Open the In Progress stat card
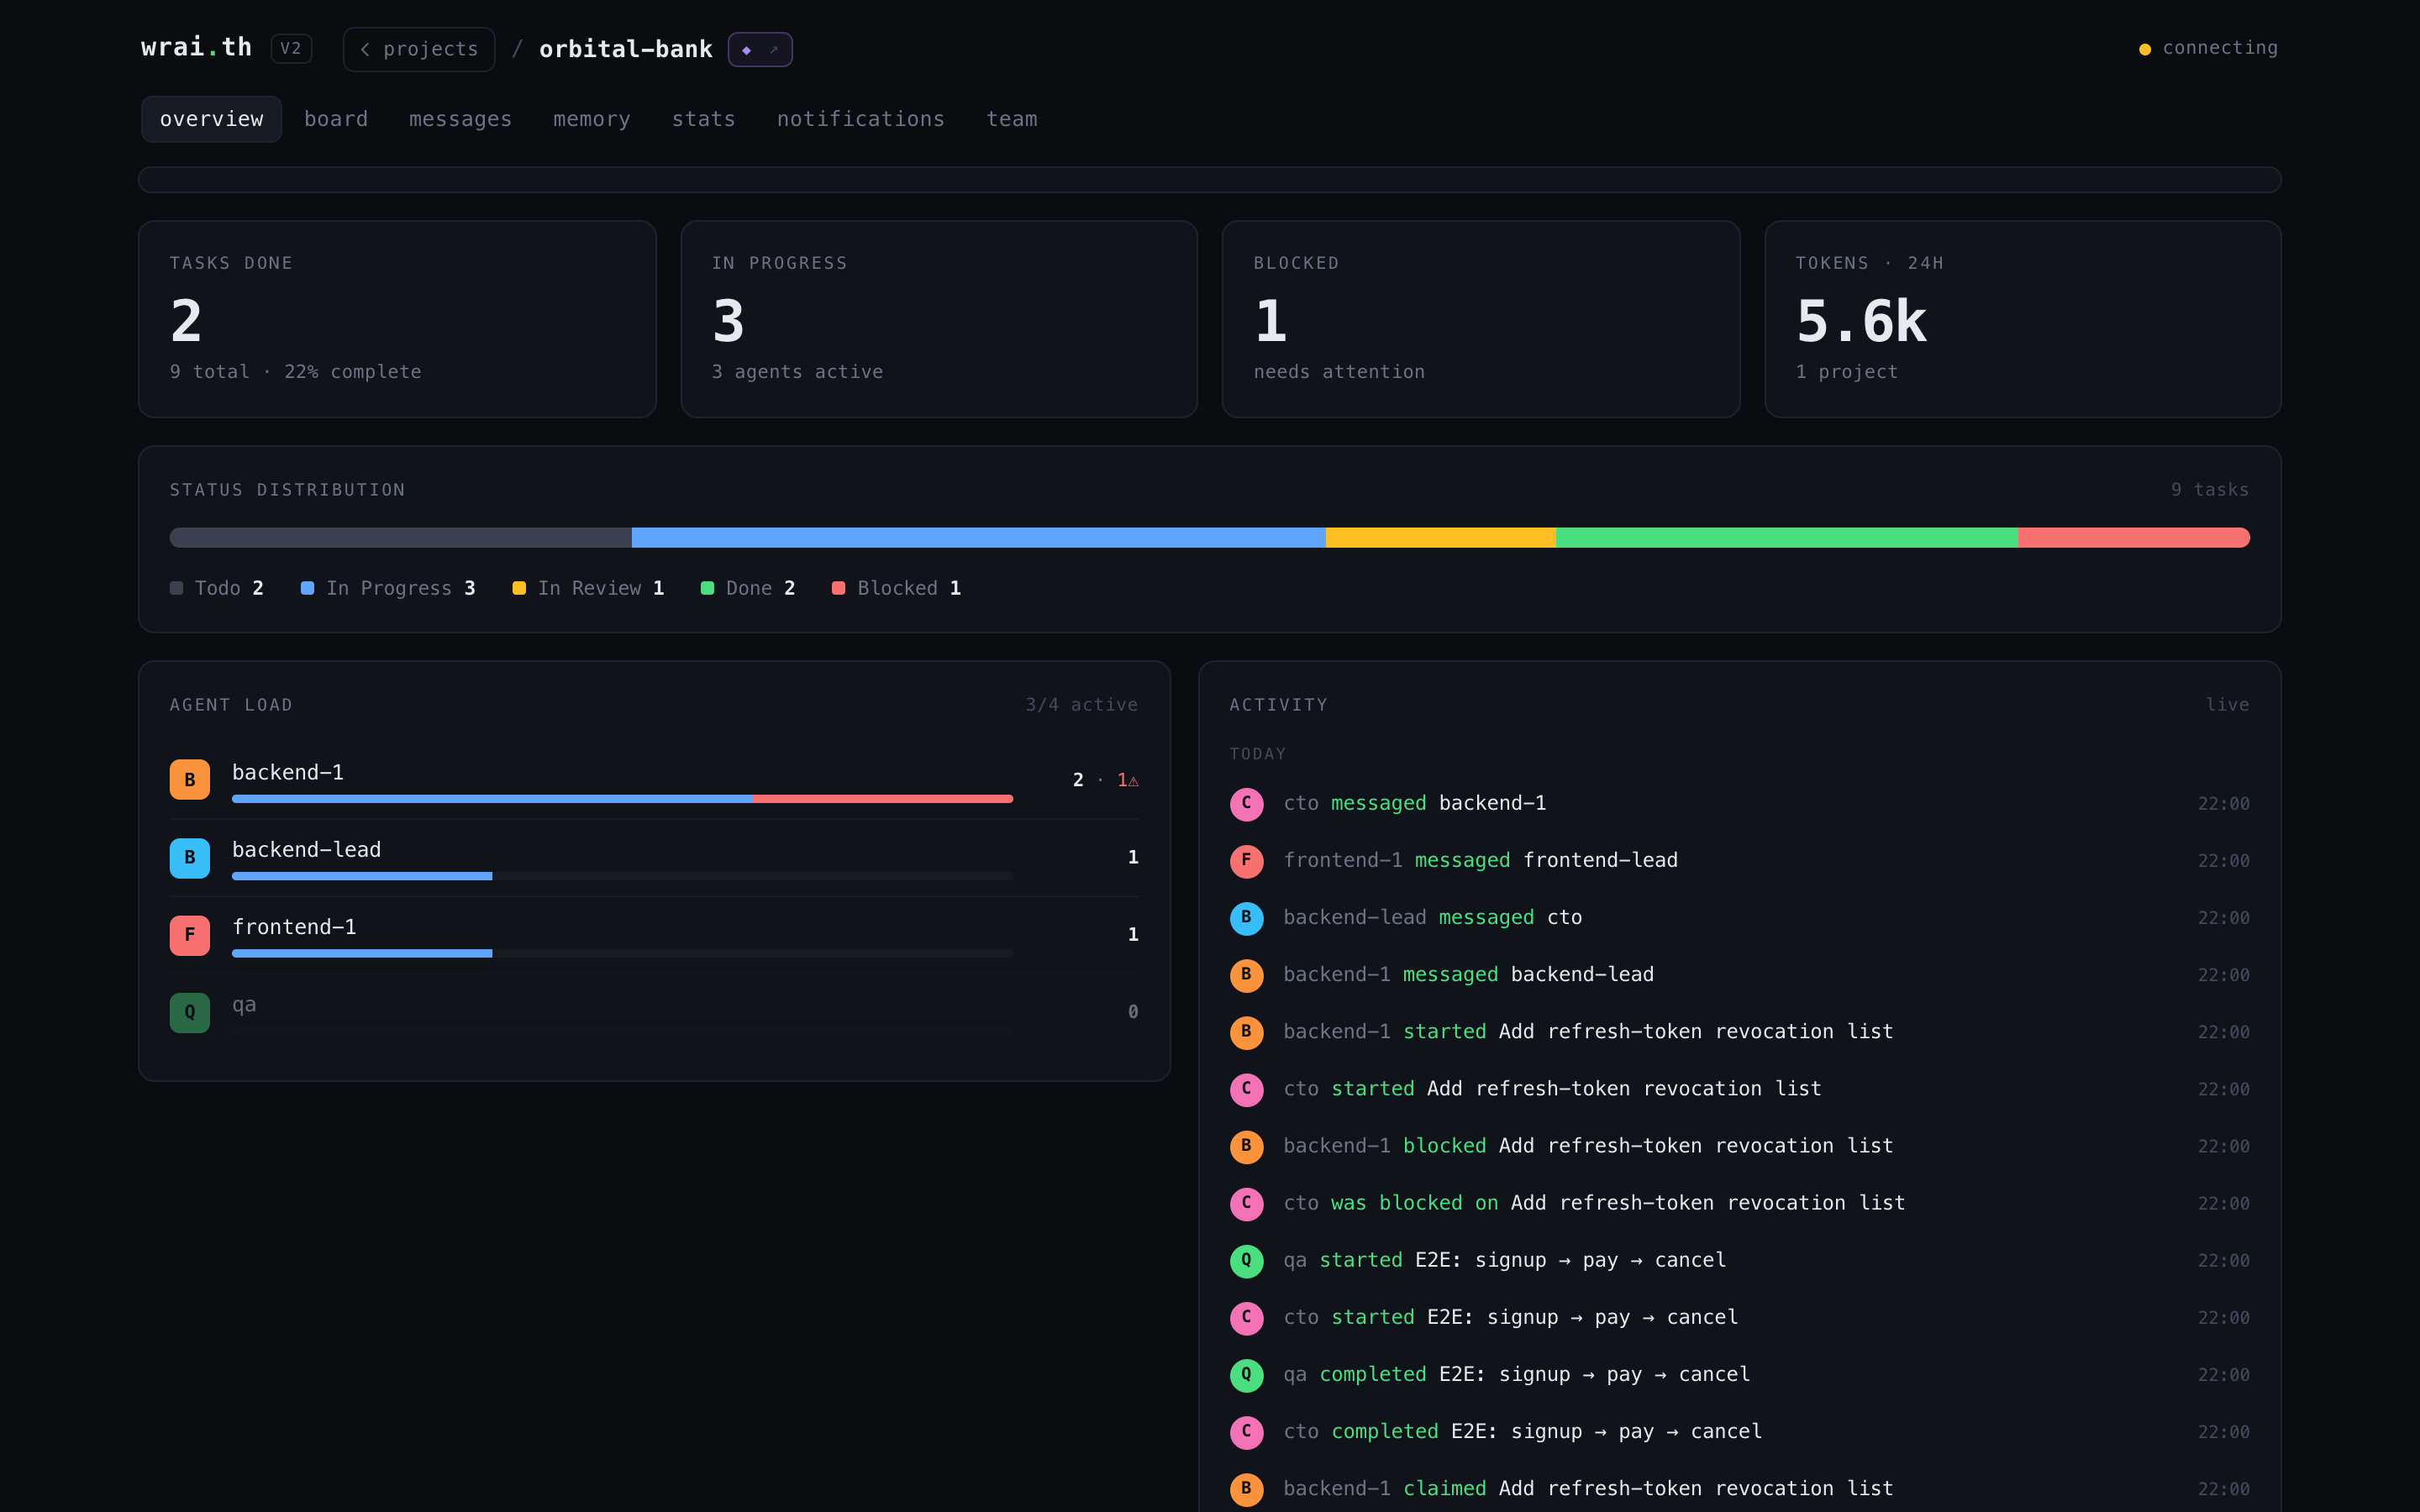 [x=939, y=319]
